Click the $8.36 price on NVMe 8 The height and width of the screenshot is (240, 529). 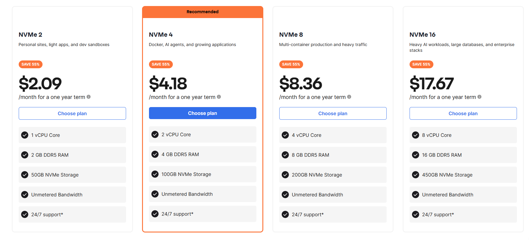pyautogui.click(x=301, y=83)
